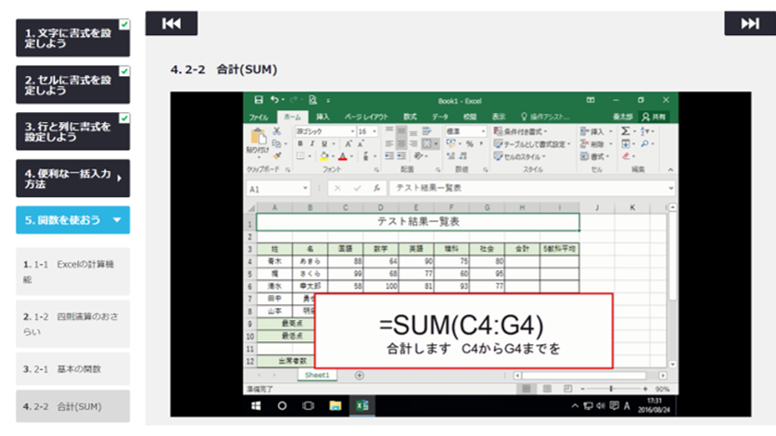Toggle checkmark on lesson 2 セルに書式を設定しよう
The height and width of the screenshot is (436, 776).
[124, 72]
